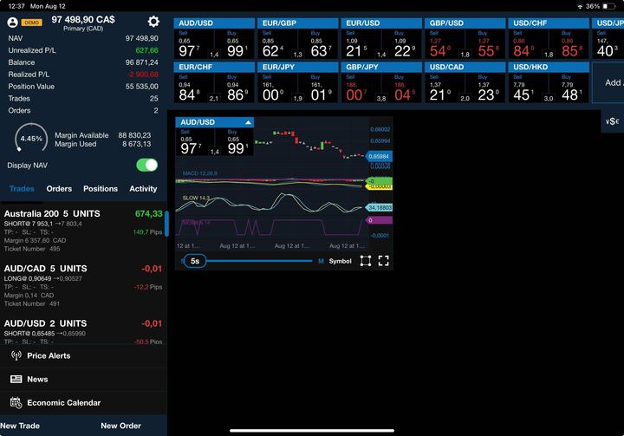Screen dimensions: 624x436
Task: Open the Price Alerts antenna icon
Action: coord(16,355)
